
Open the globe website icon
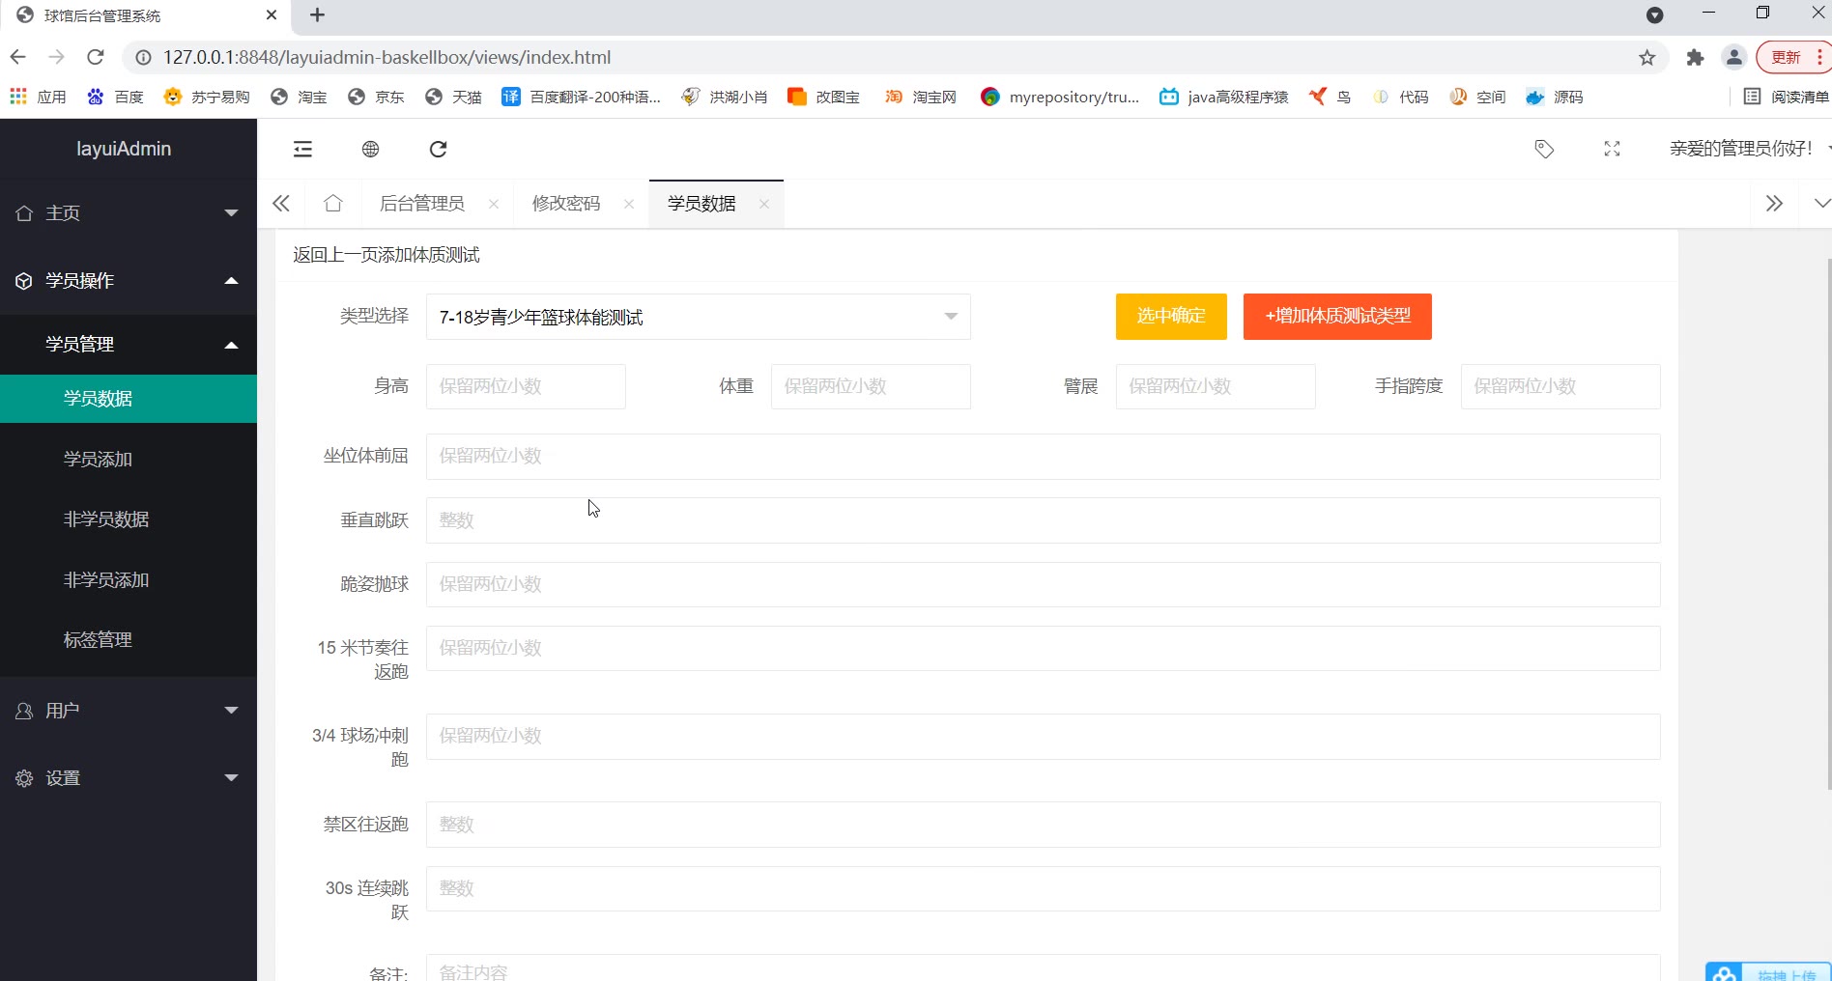(x=370, y=149)
